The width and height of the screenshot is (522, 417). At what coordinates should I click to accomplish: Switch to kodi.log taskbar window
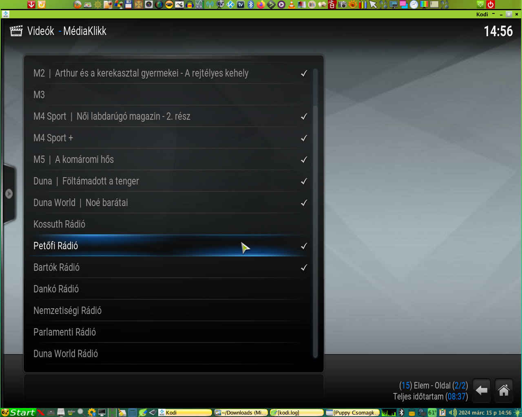click(296, 413)
